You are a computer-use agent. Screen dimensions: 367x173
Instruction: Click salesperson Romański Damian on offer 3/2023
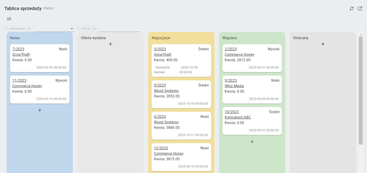pos(162,70)
